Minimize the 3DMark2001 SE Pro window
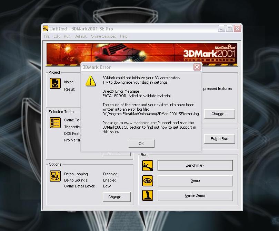Viewport: 279px width, 231px height. pos(221,29)
